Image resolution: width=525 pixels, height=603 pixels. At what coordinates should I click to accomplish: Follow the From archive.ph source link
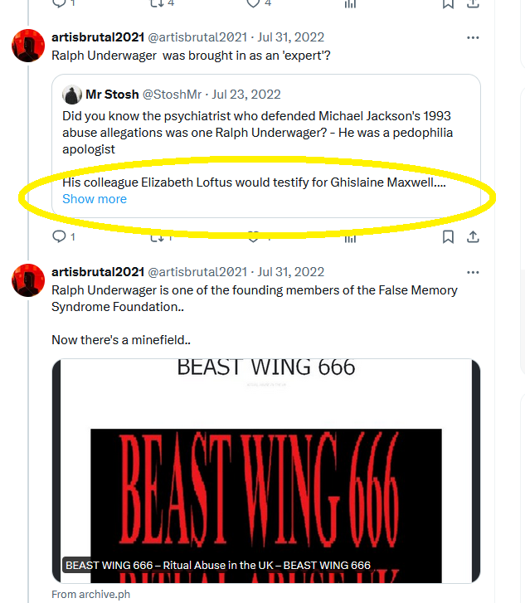(x=90, y=594)
